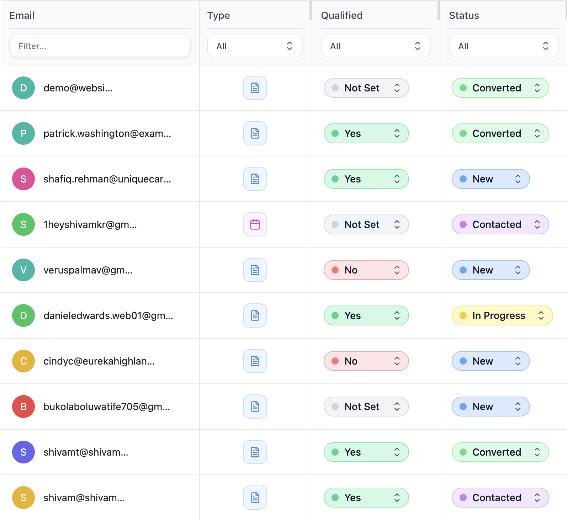
Task: Click the green D avatar for danieledwards.web01
Action: (23, 315)
